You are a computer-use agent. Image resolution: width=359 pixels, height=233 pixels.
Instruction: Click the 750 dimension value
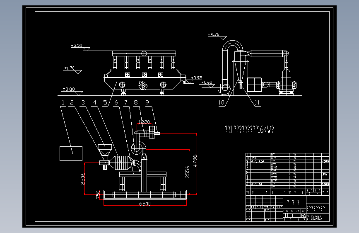point(98,195)
